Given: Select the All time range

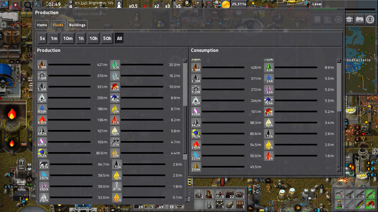Looking at the screenshot, I should [x=119, y=38].
